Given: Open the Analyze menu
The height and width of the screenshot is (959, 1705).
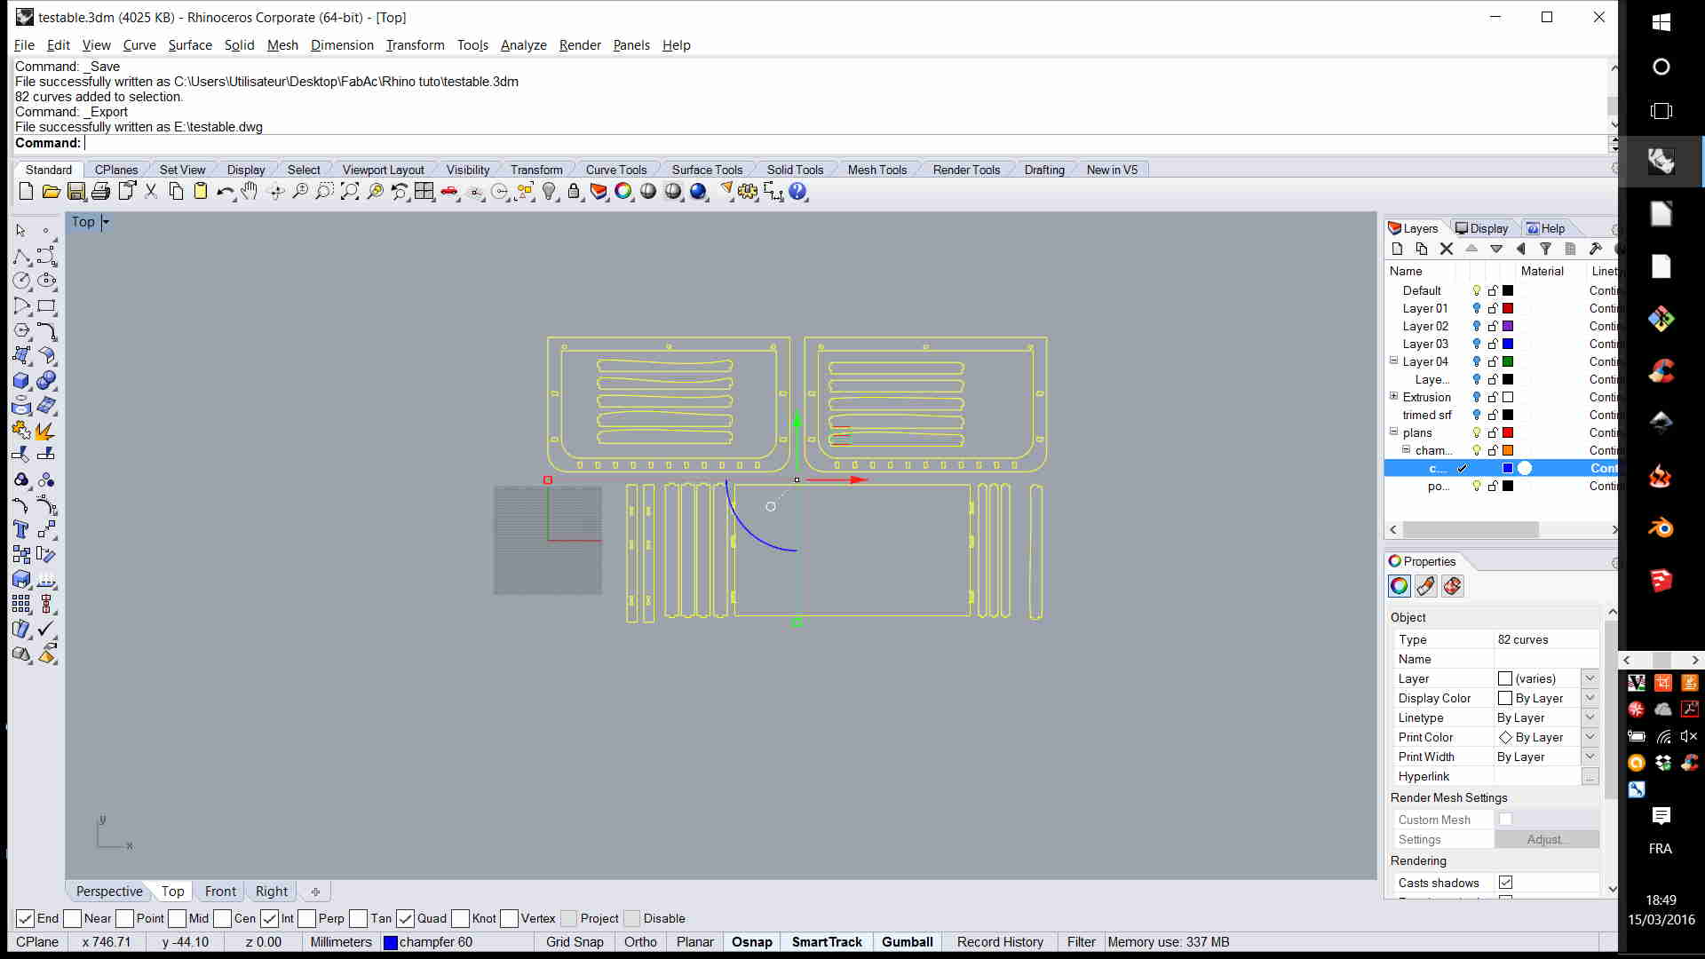Looking at the screenshot, I should 523,45.
